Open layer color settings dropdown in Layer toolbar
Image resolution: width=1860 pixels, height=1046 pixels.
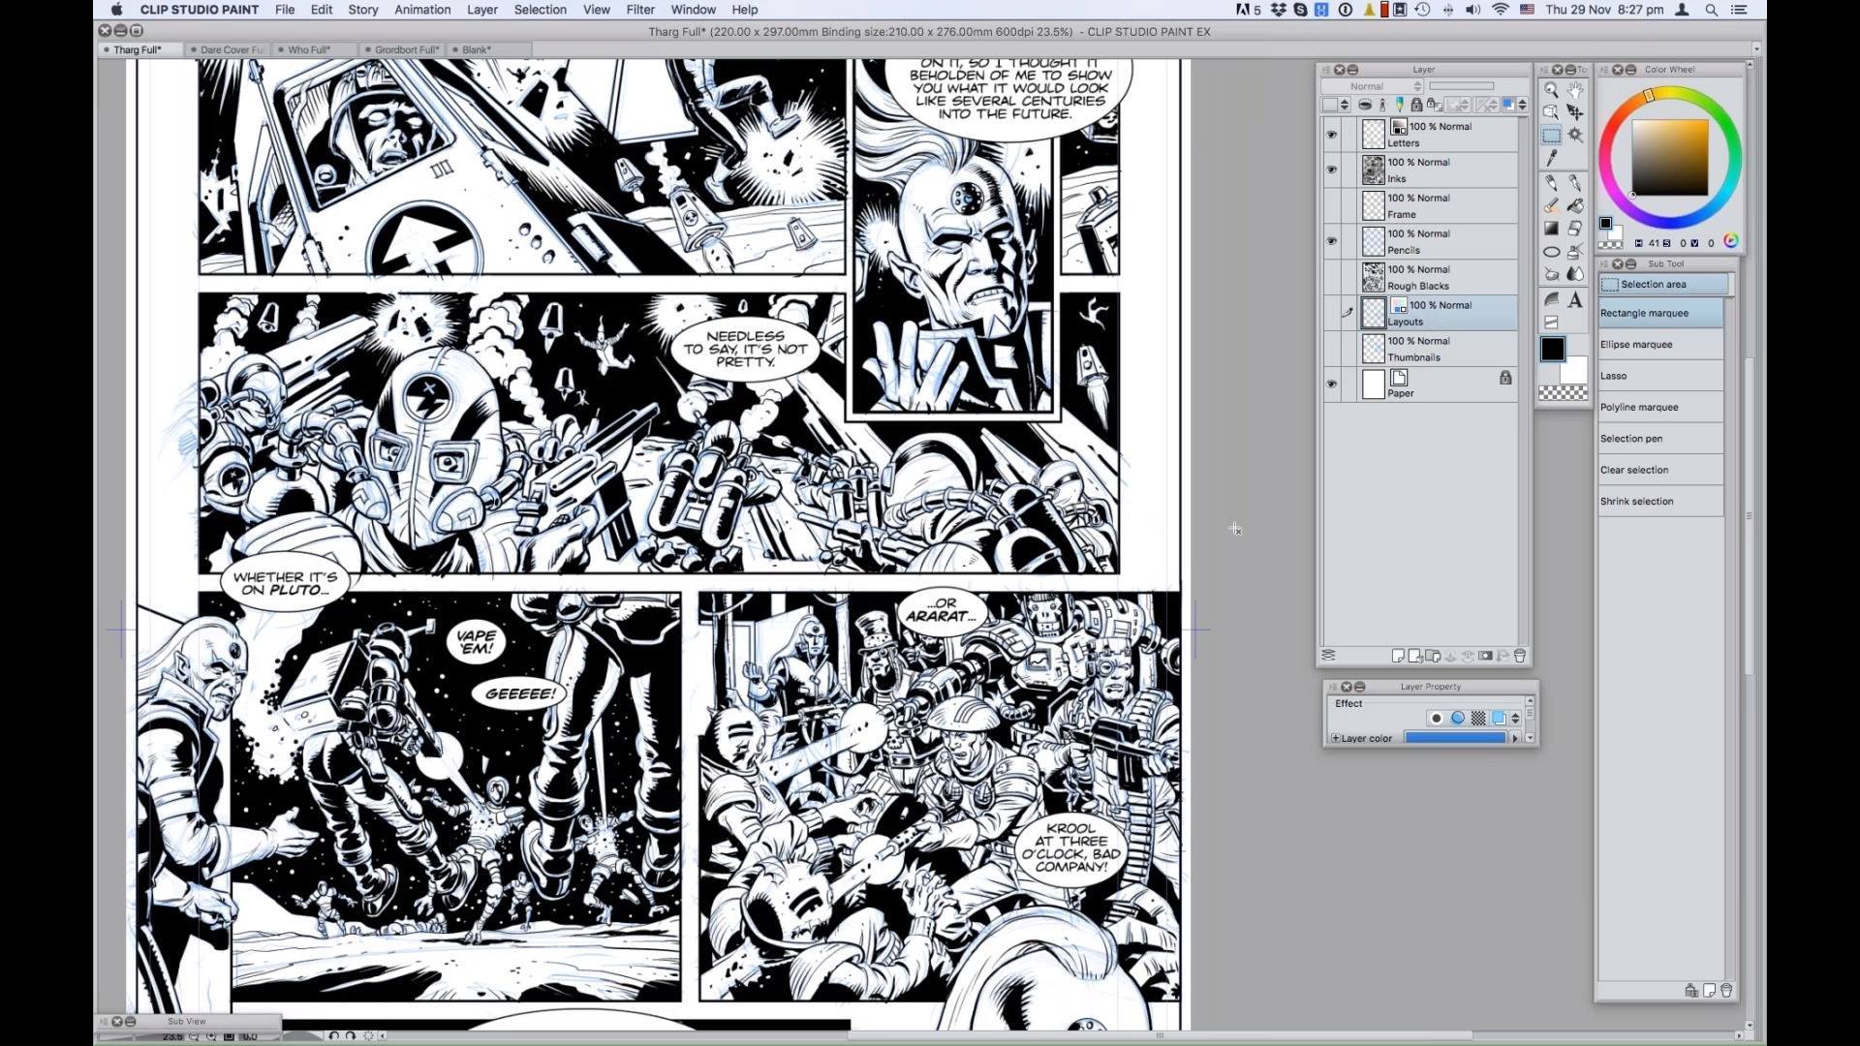pos(1522,105)
